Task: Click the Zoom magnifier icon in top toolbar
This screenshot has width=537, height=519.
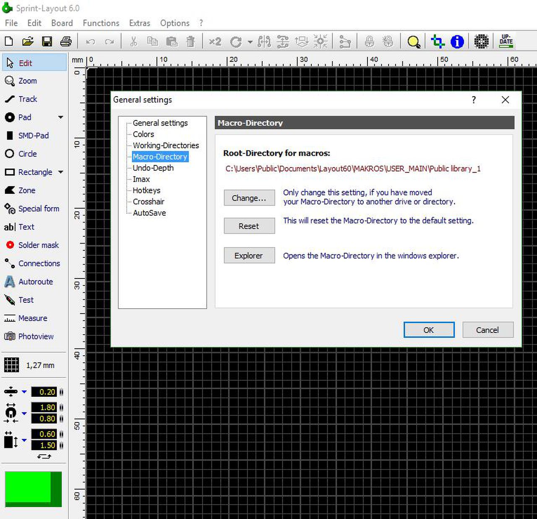Action: click(x=414, y=42)
